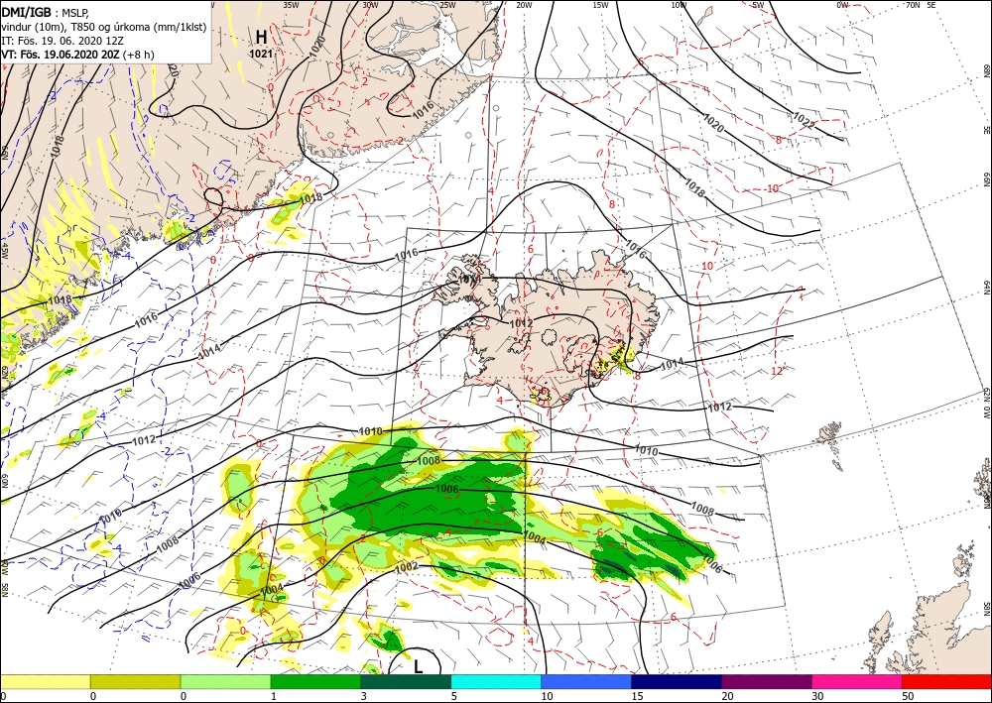Click the pink 30–50 mm legend swatch
This screenshot has width=992, height=703.
click(x=857, y=681)
